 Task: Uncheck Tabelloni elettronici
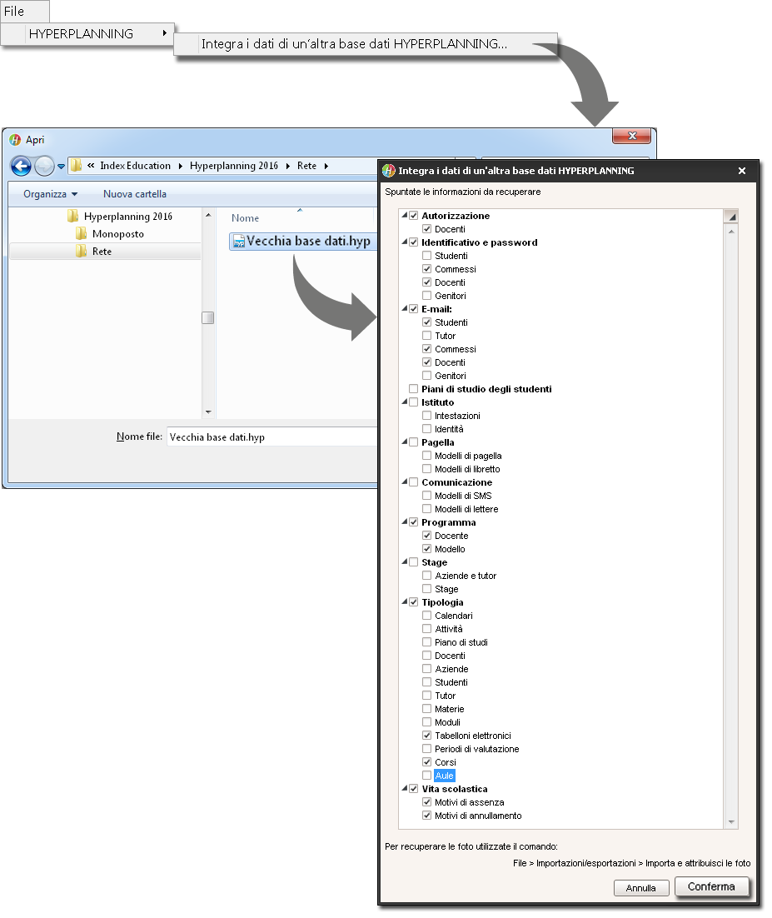(426, 736)
